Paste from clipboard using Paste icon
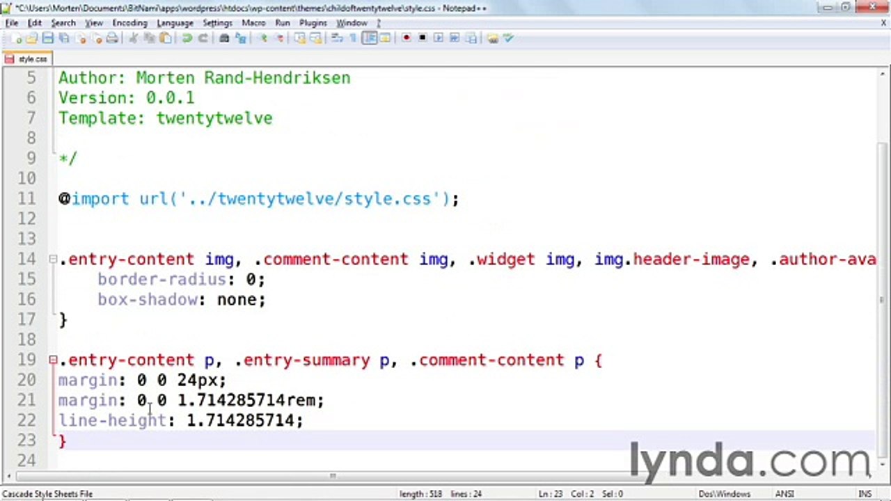Screen dimensions: 891x501 (x=165, y=38)
